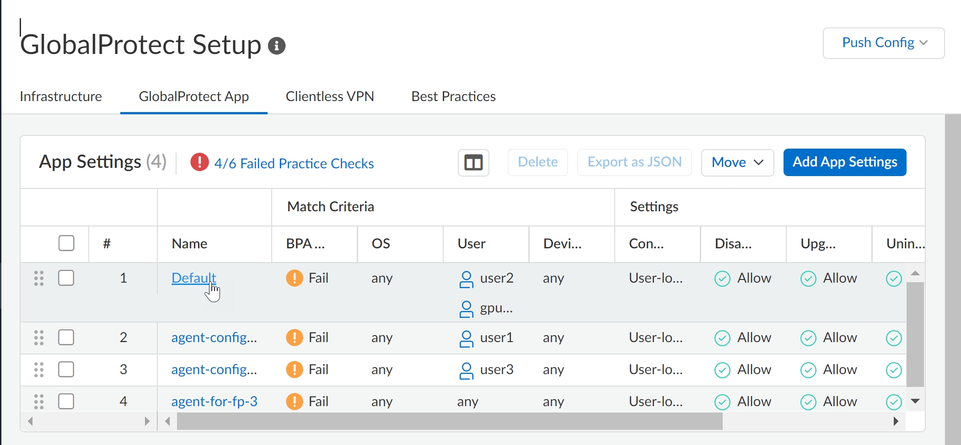Open the Move dropdown menu
The image size is (961, 445).
[737, 162]
